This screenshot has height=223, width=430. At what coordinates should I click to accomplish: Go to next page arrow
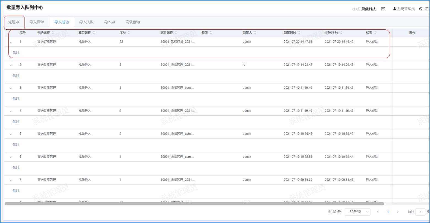[397, 212]
